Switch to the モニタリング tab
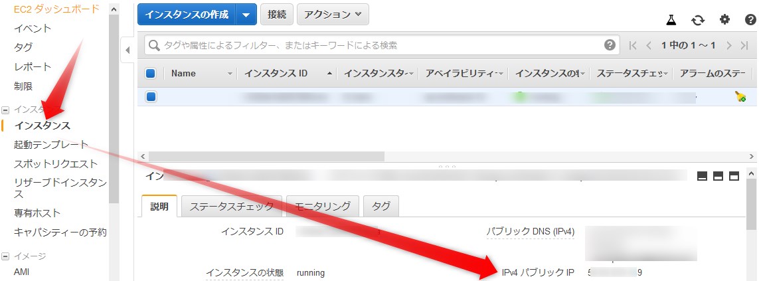Image resolution: width=759 pixels, height=281 pixels. tap(322, 207)
